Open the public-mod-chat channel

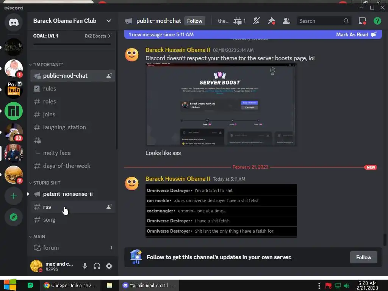click(72, 76)
